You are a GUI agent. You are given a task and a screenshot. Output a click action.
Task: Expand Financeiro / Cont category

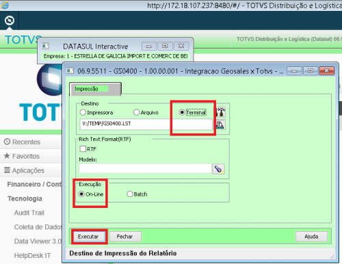[x=34, y=184]
